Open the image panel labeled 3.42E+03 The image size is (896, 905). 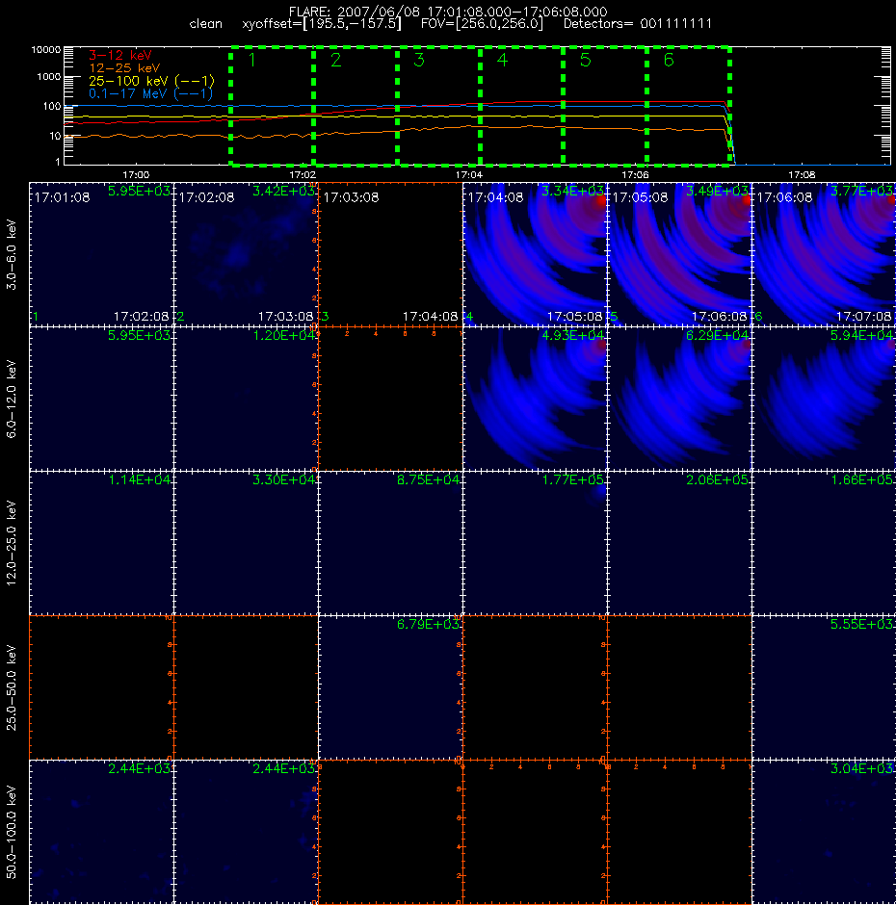[x=246, y=254]
